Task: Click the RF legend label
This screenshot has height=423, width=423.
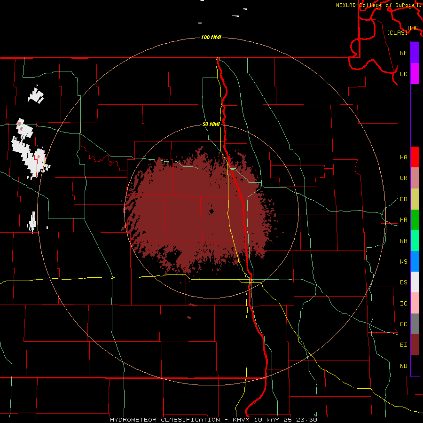Action: [x=403, y=53]
